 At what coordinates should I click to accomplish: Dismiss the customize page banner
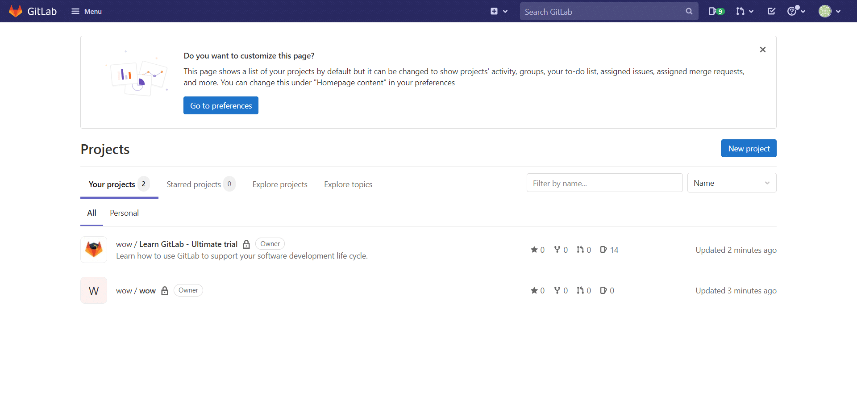[x=763, y=50]
